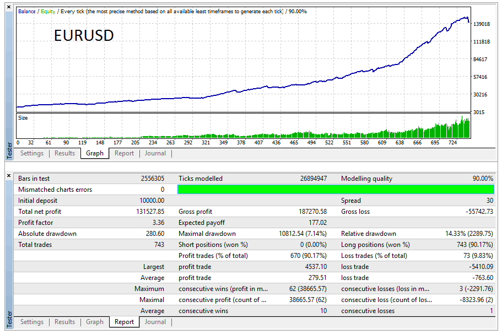Viewport: 502px width, 334px height.
Task: Switch graph panel to the Report tab
Action: [124, 153]
